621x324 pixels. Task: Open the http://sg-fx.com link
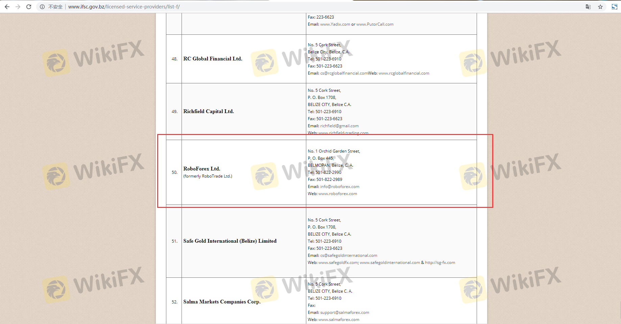tap(440, 263)
